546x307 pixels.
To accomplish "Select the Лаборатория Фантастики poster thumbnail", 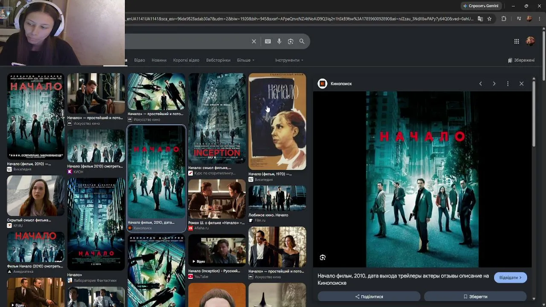I will [x=96, y=224].
